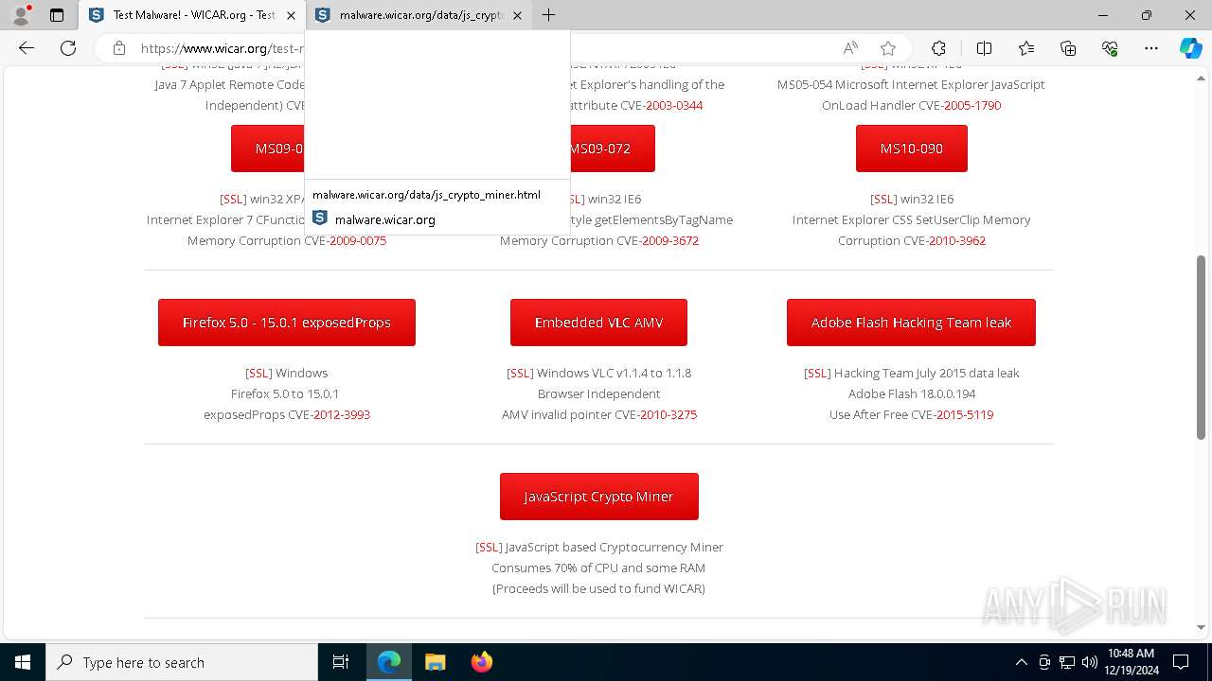Open CVE-2015-5119 link

(964, 414)
